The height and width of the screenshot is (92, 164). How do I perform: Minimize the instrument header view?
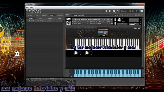pos(140,20)
